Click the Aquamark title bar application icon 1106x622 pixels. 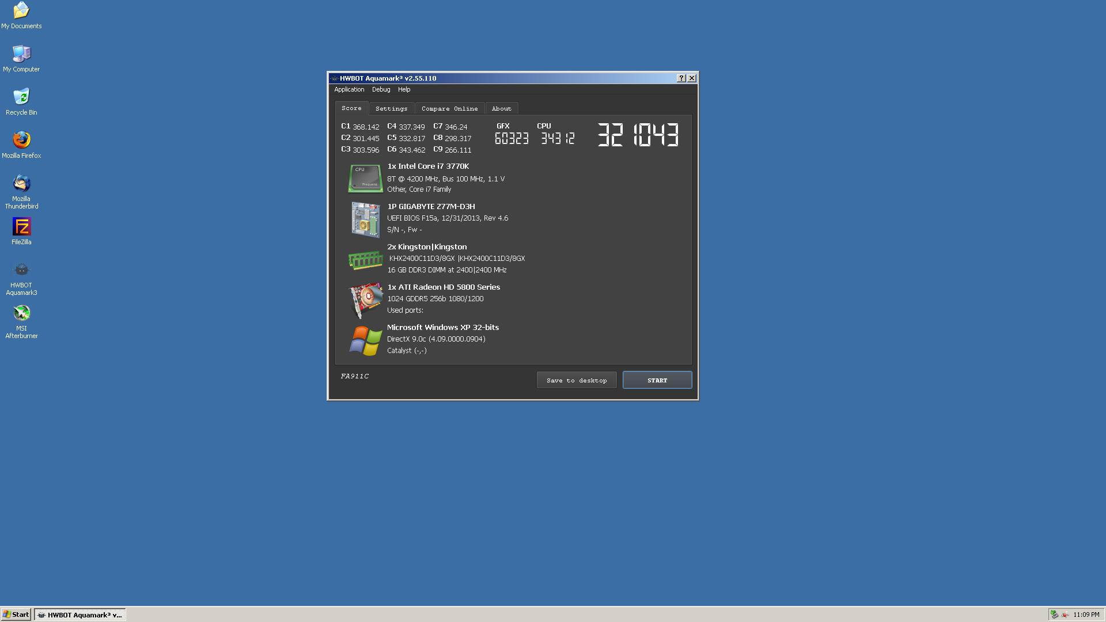[x=334, y=78]
